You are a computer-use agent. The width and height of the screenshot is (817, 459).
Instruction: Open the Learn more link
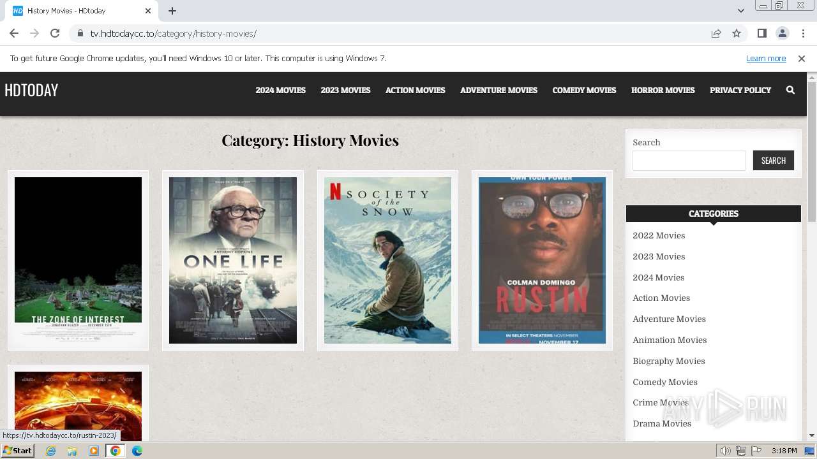[766, 58]
